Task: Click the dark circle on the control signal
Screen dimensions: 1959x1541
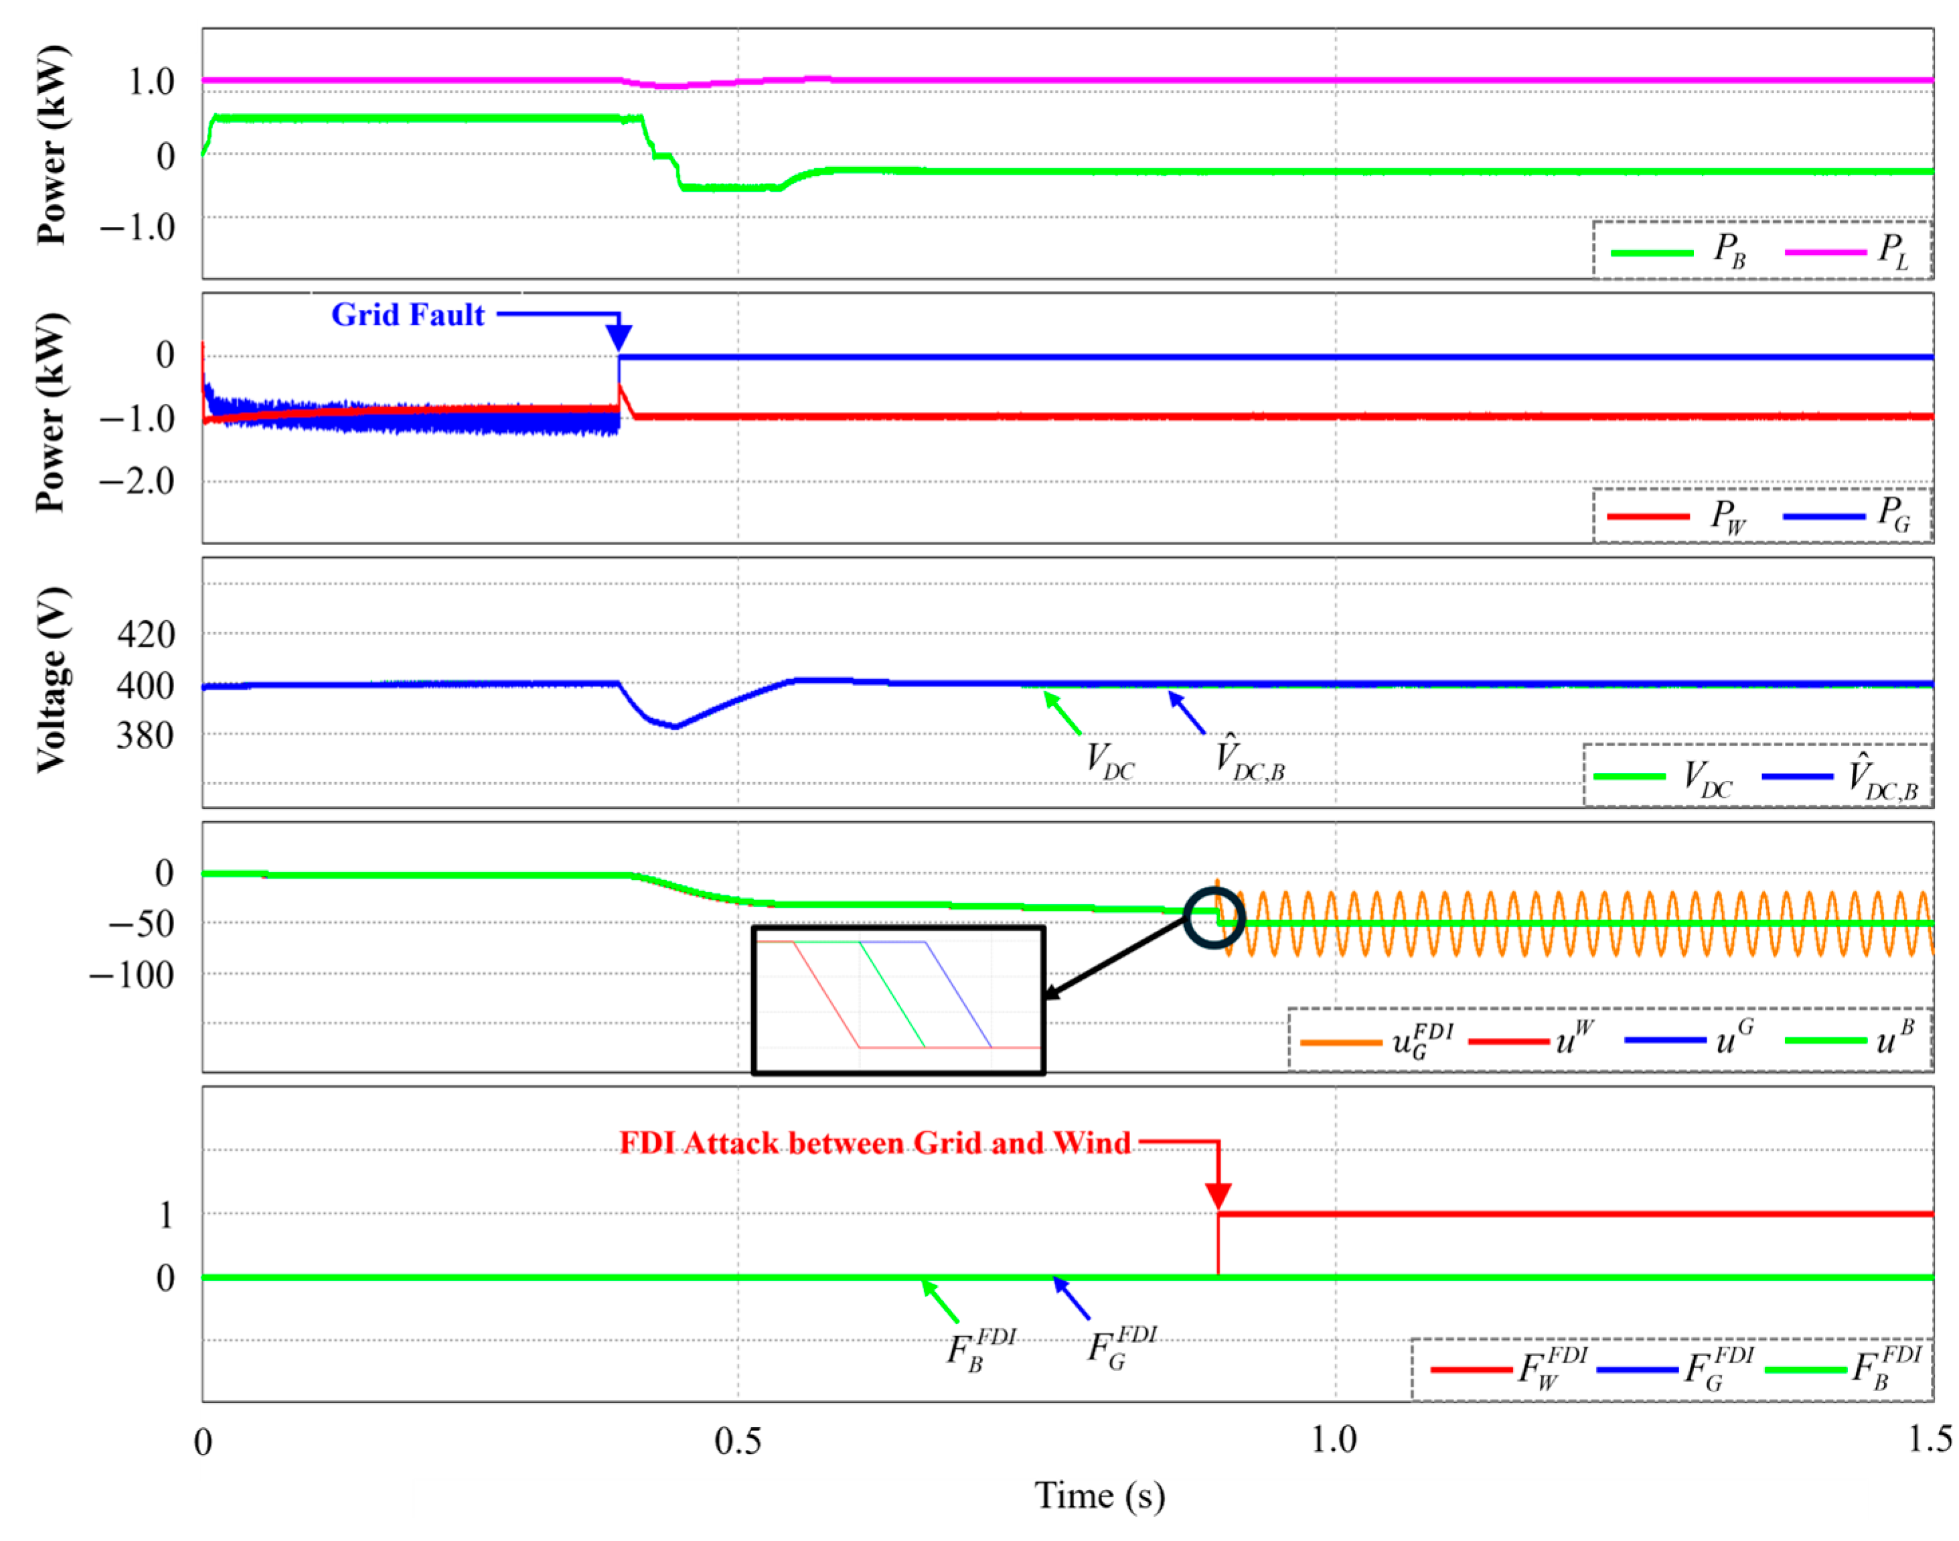Action: click(x=1214, y=918)
